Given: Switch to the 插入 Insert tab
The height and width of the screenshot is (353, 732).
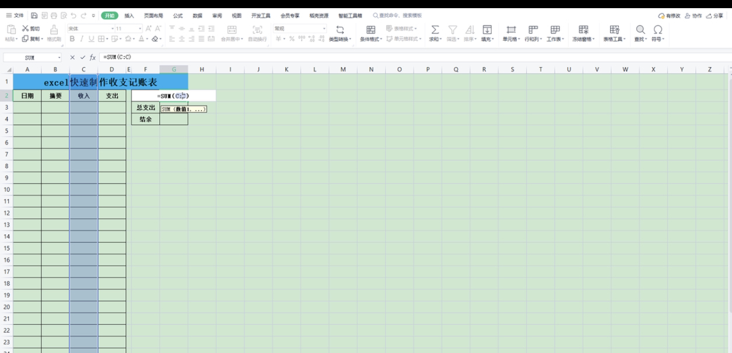Looking at the screenshot, I should click(129, 16).
